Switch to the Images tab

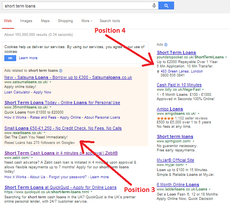point(26,21)
